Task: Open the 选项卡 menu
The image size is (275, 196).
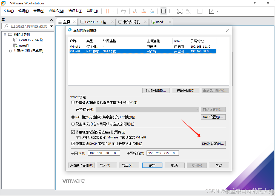Action: [x=75, y=11]
